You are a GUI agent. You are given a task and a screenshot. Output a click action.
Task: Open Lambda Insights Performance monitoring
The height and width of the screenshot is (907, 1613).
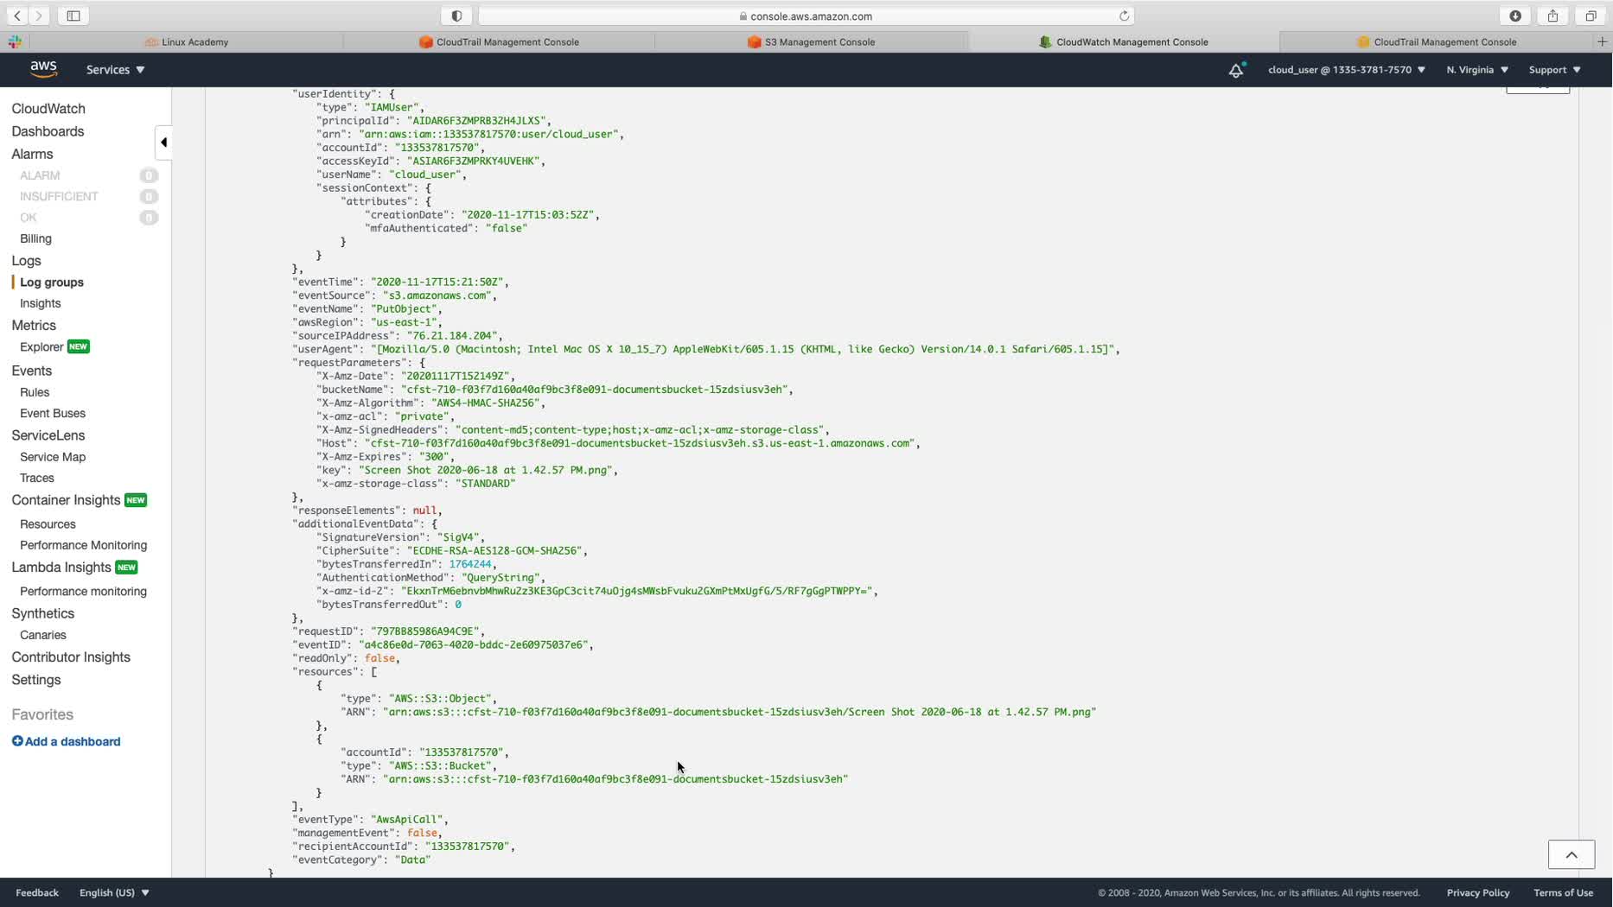(83, 592)
